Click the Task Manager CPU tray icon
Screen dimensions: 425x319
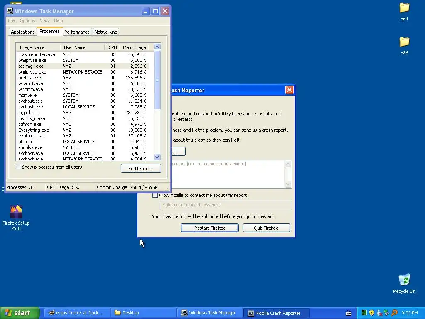pyautogui.click(x=364, y=313)
